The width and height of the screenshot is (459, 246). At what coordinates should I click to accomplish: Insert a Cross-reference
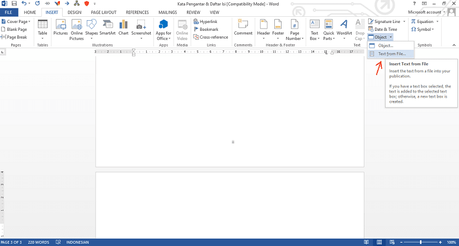[x=210, y=37]
